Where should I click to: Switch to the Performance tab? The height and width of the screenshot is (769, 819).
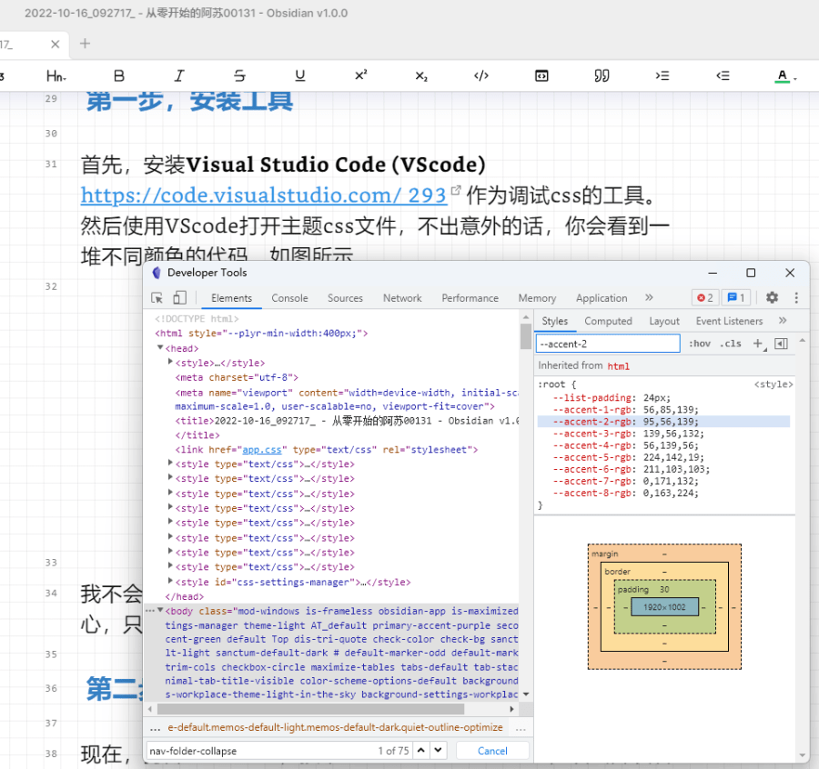pos(470,298)
